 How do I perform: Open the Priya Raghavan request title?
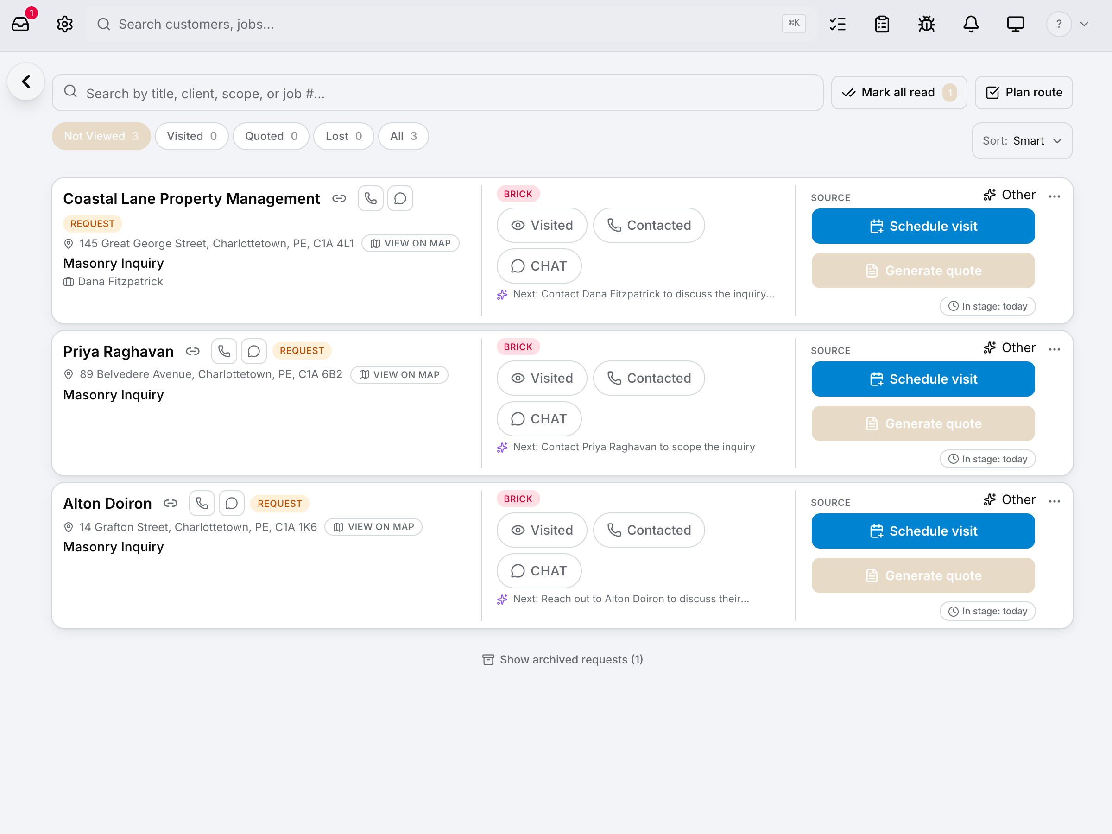tap(118, 351)
